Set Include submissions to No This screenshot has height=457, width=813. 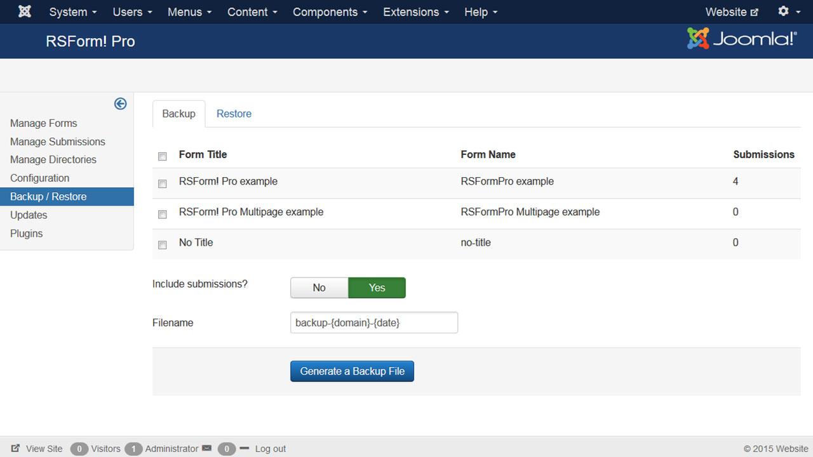click(x=319, y=288)
